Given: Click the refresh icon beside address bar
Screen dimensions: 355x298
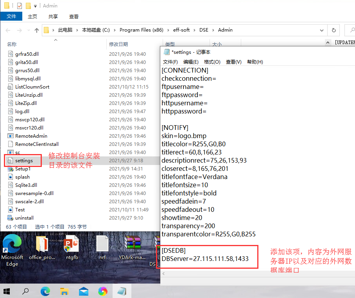Looking at the screenshot, I should pyautogui.click(x=334, y=30).
